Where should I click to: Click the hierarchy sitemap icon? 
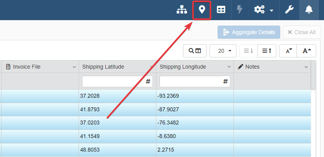point(182,10)
